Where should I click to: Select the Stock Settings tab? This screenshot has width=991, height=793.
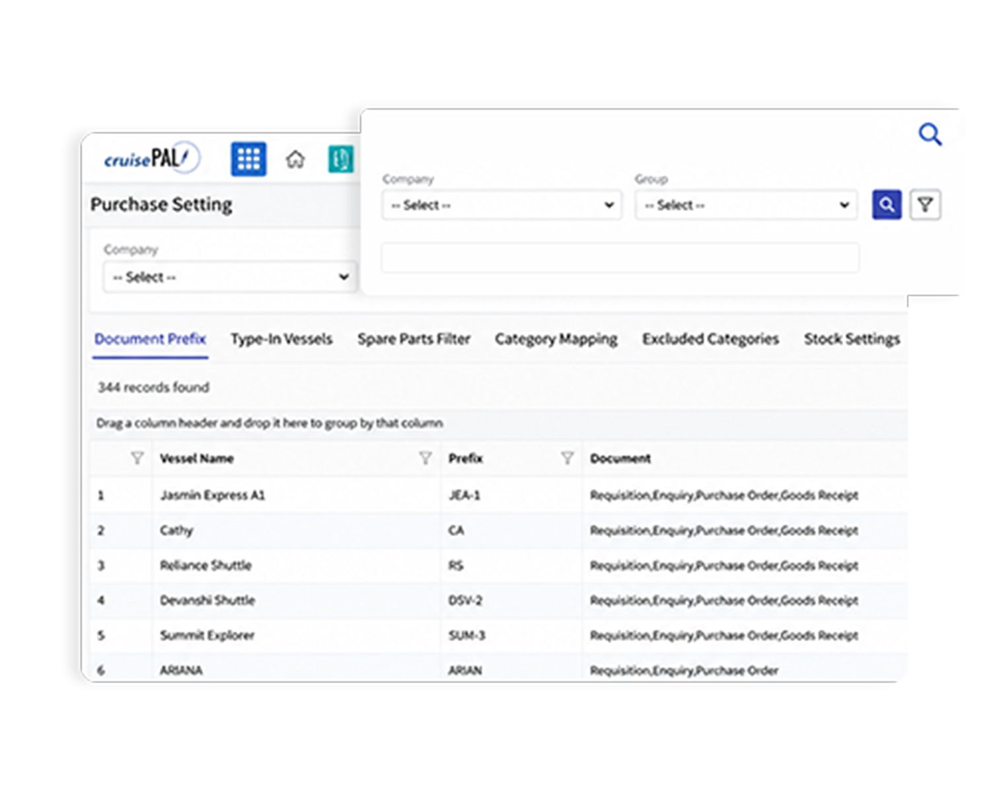(x=852, y=339)
